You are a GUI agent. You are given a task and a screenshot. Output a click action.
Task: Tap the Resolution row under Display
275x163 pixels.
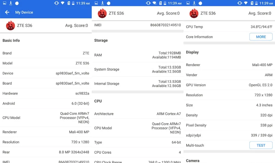click(x=229, y=95)
